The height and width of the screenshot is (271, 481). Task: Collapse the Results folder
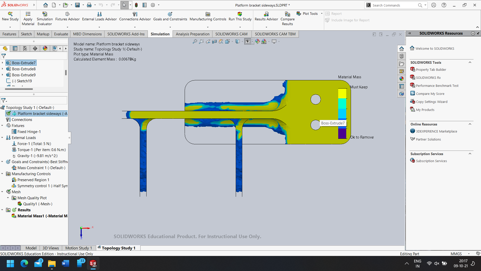point(2,210)
